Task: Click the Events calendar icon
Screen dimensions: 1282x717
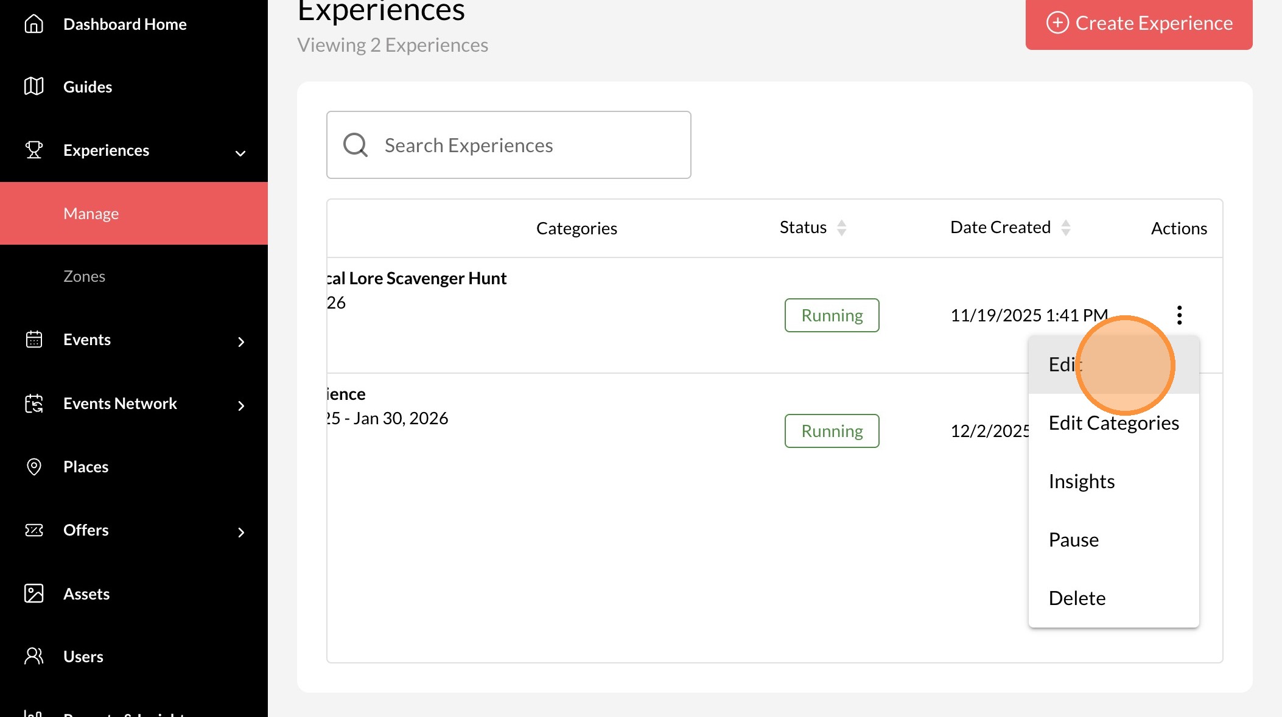Action: tap(34, 339)
